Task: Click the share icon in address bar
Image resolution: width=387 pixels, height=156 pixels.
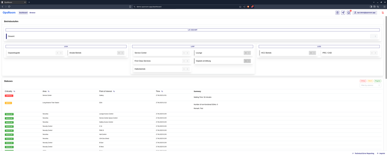Action: 244,7
